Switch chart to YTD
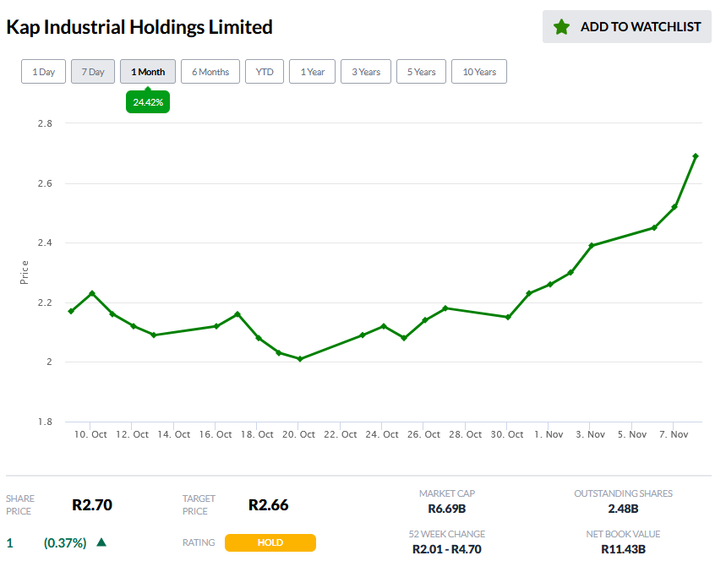The image size is (726, 561). pyautogui.click(x=265, y=72)
